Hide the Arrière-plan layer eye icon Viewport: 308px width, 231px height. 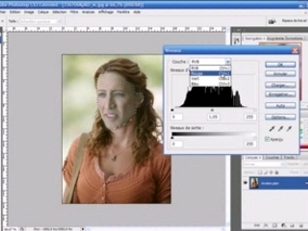click(x=245, y=183)
